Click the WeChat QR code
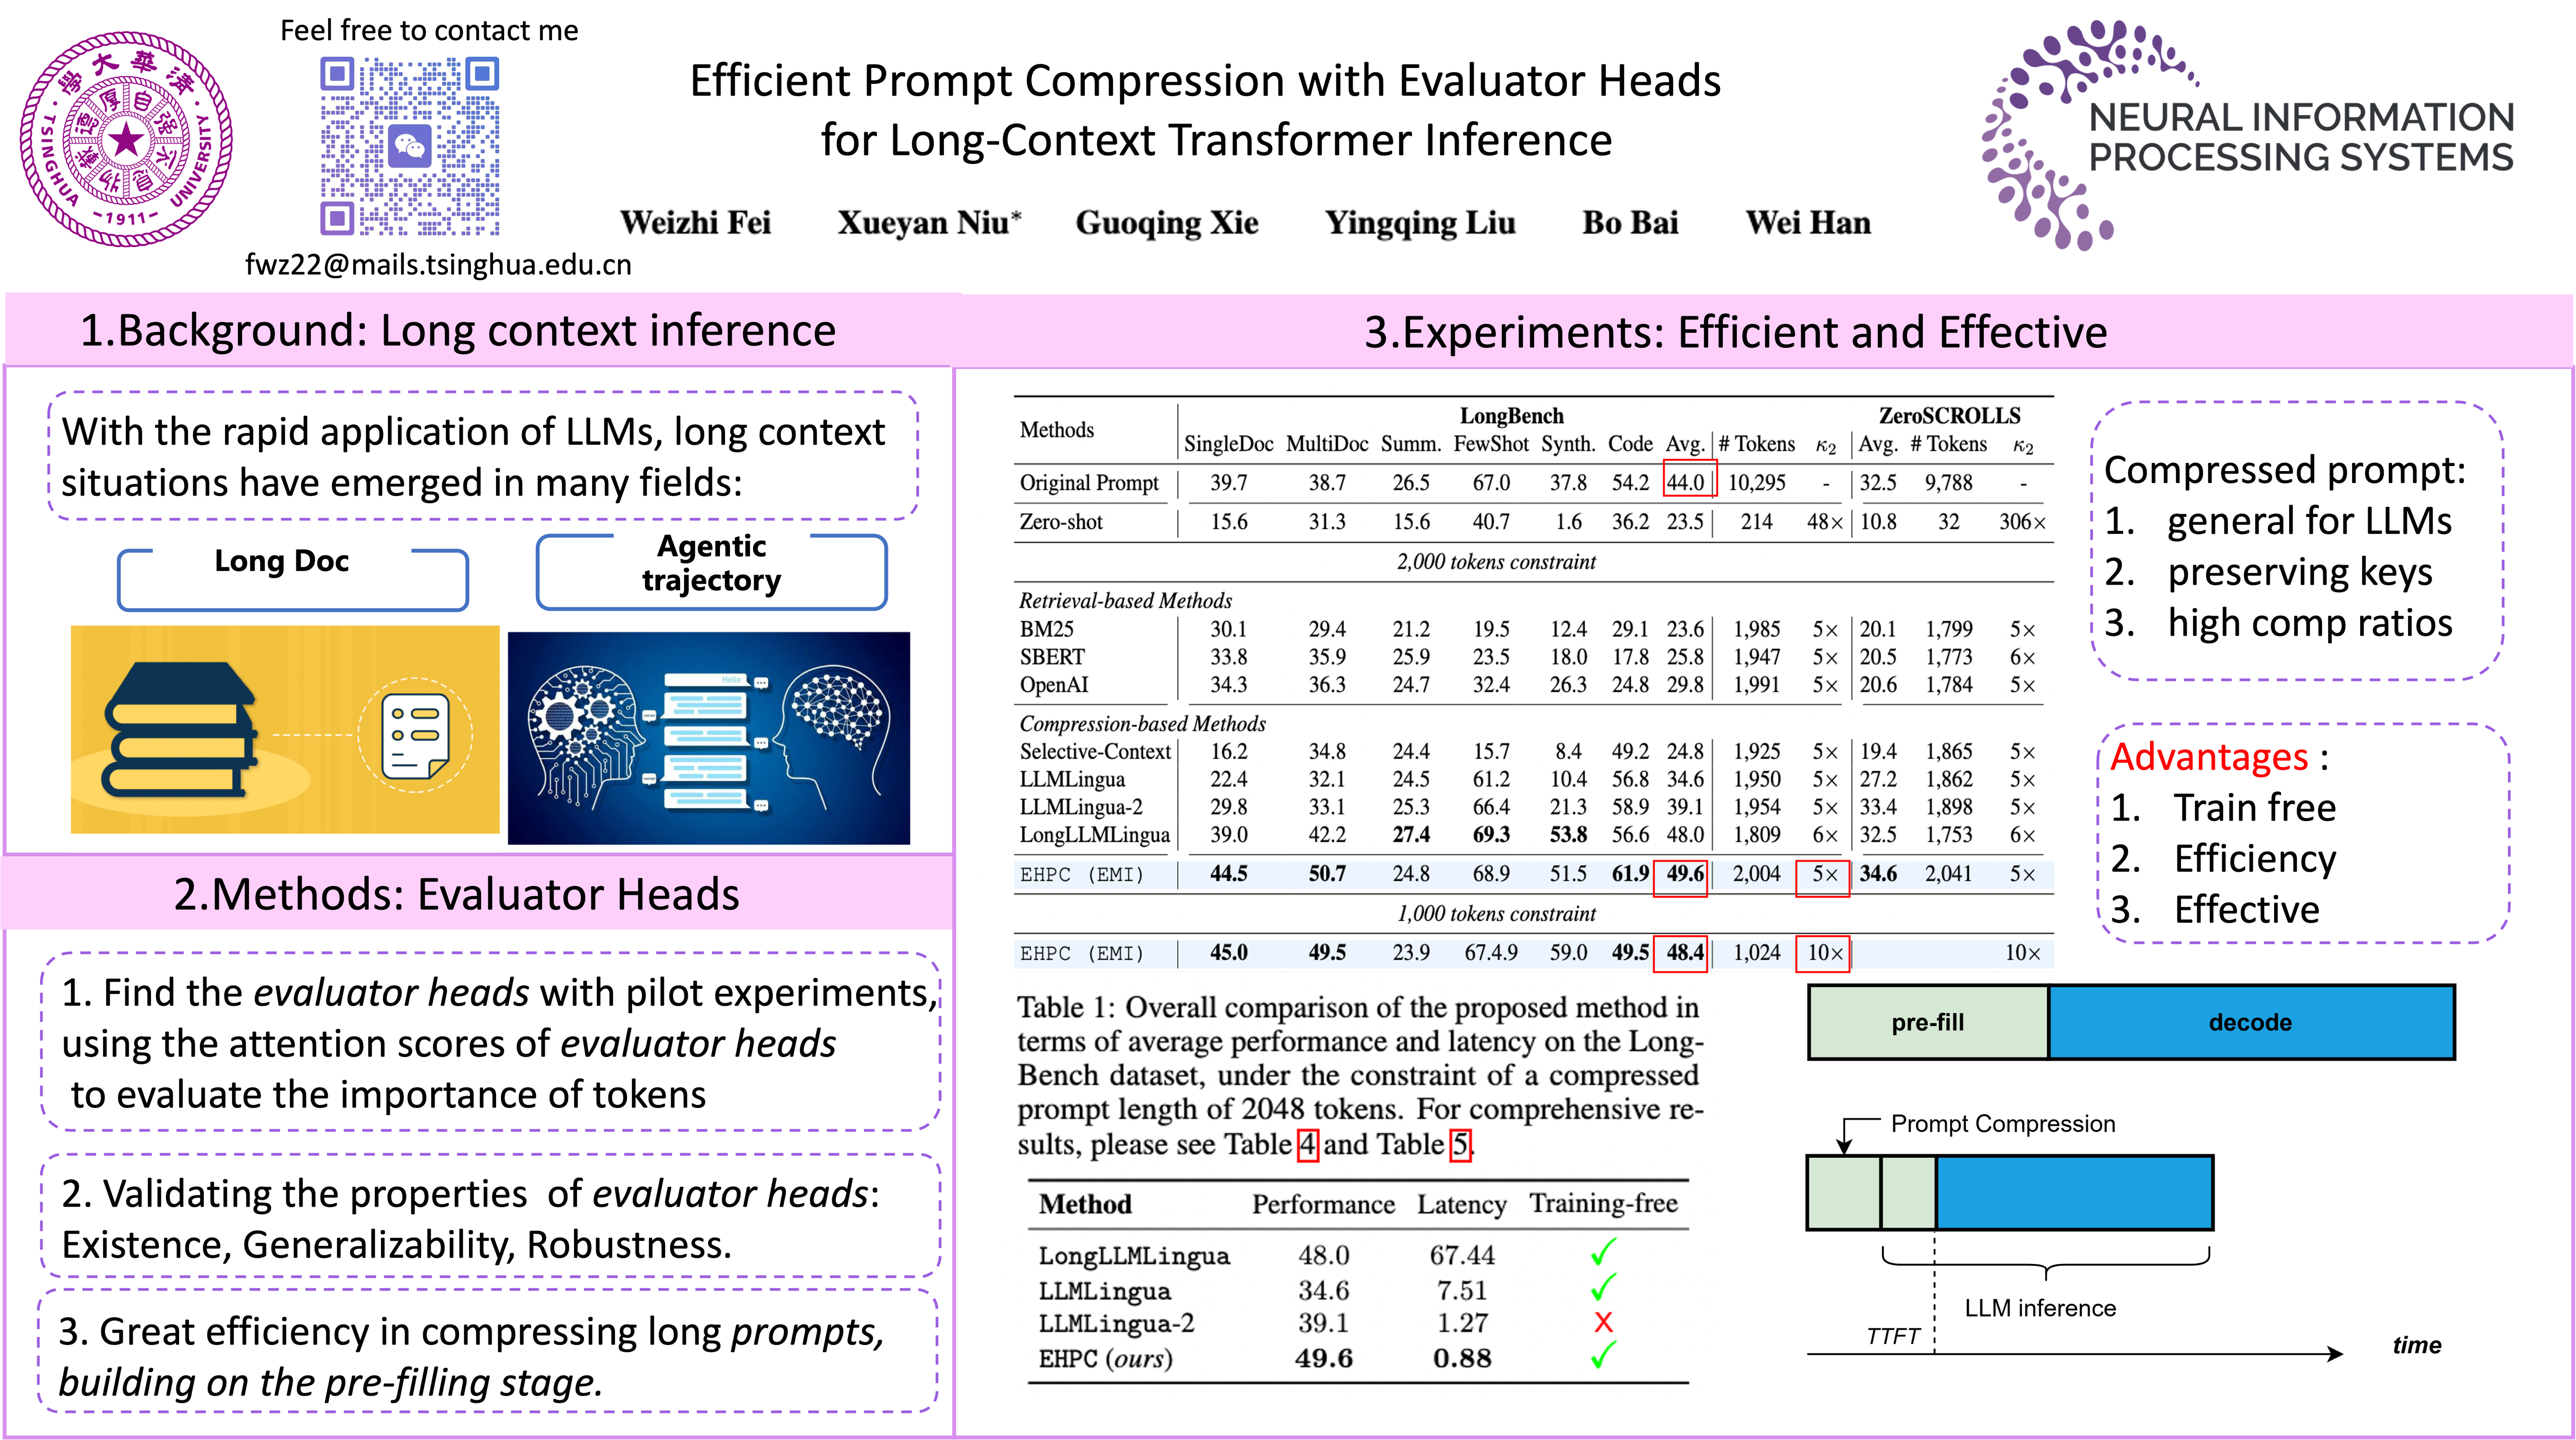The width and height of the screenshot is (2576, 1440). pyautogui.click(x=411, y=147)
